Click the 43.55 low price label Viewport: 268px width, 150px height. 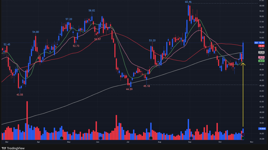20,95
